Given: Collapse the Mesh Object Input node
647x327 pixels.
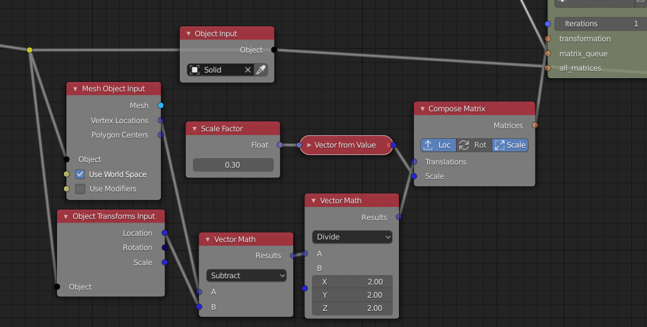Looking at the screenshot, I should 75,89.
